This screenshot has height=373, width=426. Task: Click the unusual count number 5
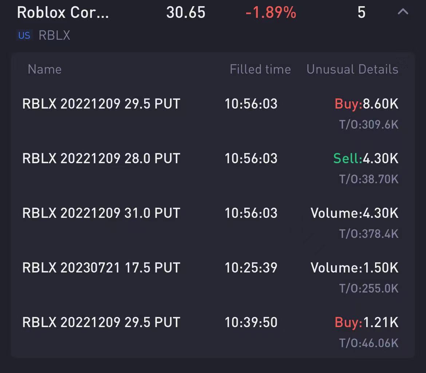coord(361,13)
